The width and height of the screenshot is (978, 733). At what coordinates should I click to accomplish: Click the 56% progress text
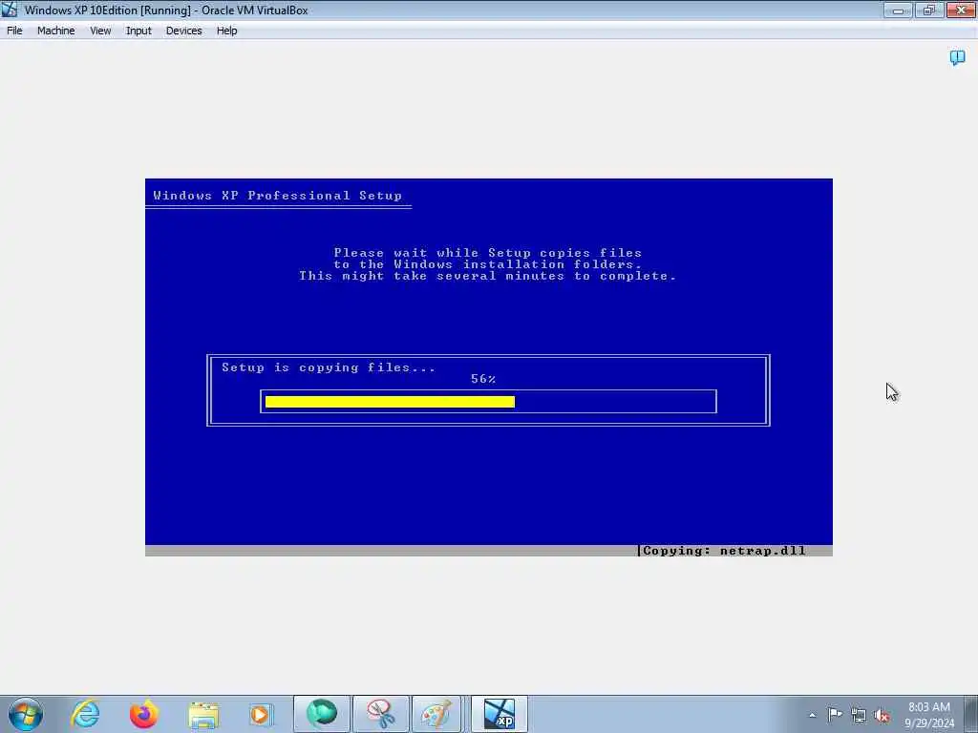[483, 379]
